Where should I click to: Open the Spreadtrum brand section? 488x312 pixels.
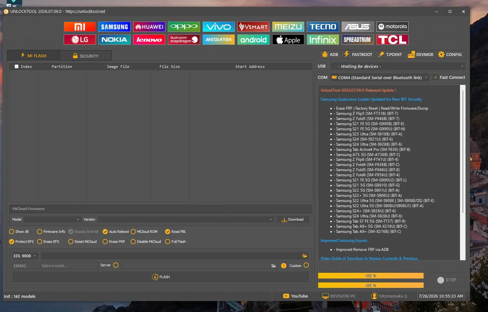(x=358, y=40)
